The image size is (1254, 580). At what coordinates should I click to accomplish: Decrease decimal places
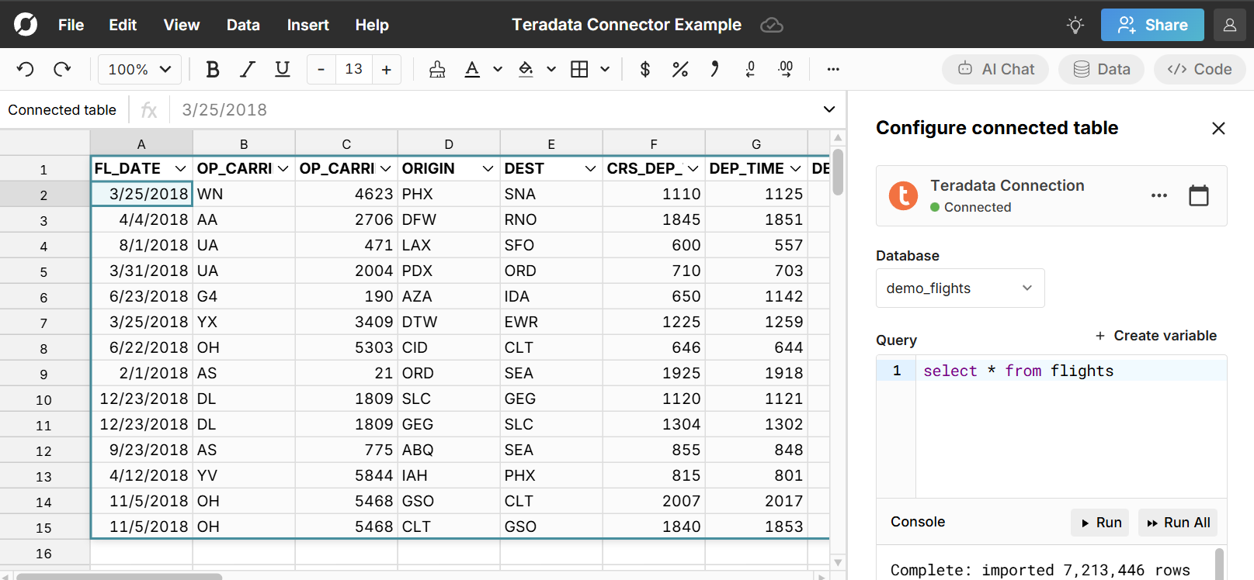pos(750,69)
